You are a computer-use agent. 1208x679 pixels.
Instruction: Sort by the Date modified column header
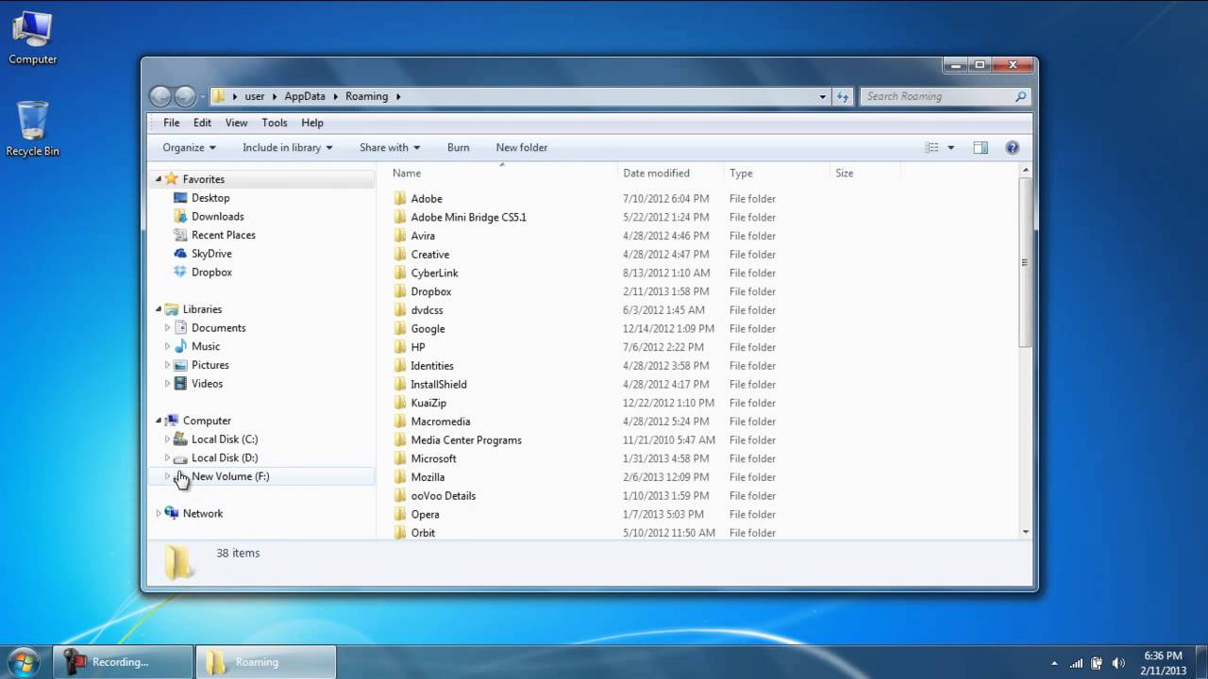coord(671,174)
